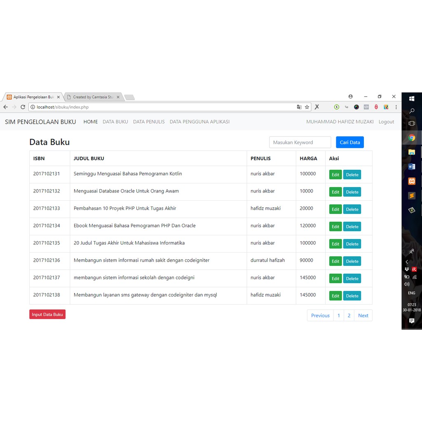Close the Created by Camtasia tab
The image size is (422, 422).
[x=118, y=97]
